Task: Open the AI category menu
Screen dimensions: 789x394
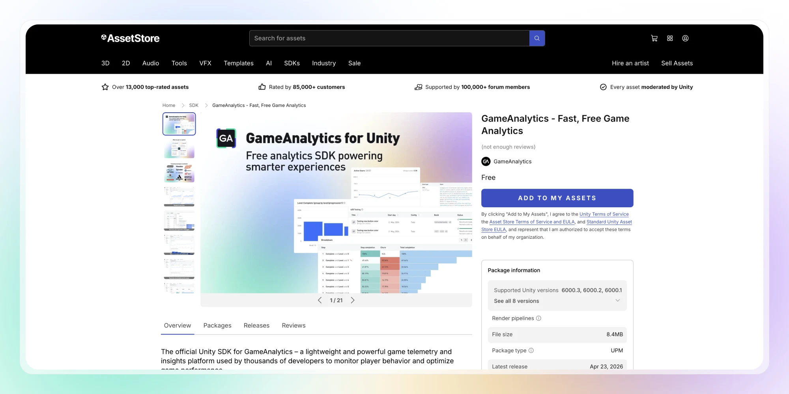Action: [x=269, y=63]
